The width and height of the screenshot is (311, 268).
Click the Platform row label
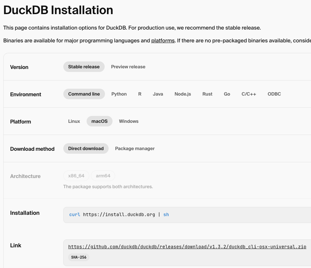(x=21, y=122)
